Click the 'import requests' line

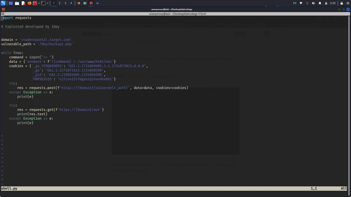pyautogui.click(x=16, y=18)
